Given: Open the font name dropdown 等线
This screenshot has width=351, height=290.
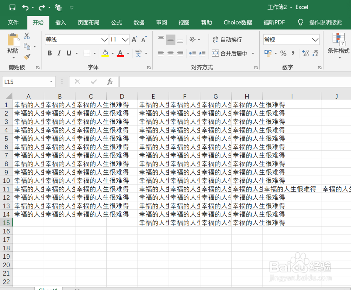Looking at the screenshot, I should point(104,40).
